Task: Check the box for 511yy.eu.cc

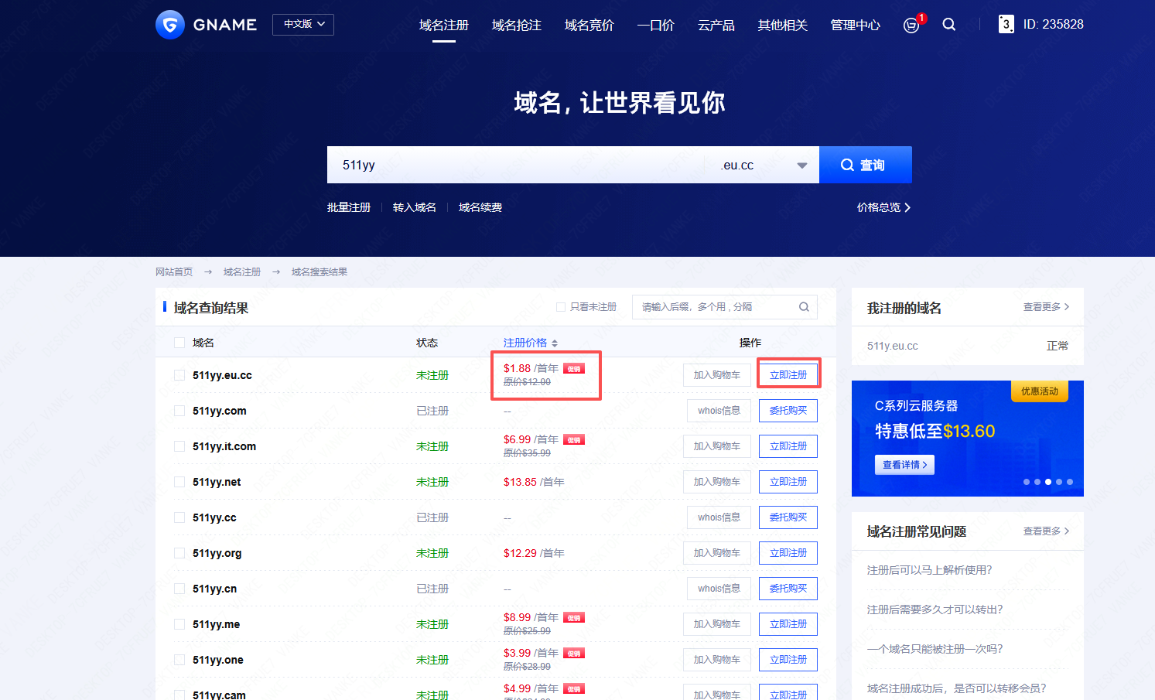Action: [179, 375]
